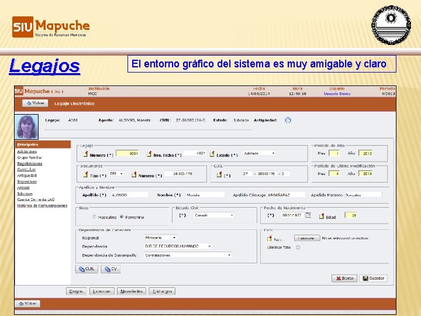Click the icon beside Legajo Numero field
The height and width of the screenshot is (316, 421).
[85, 154]
